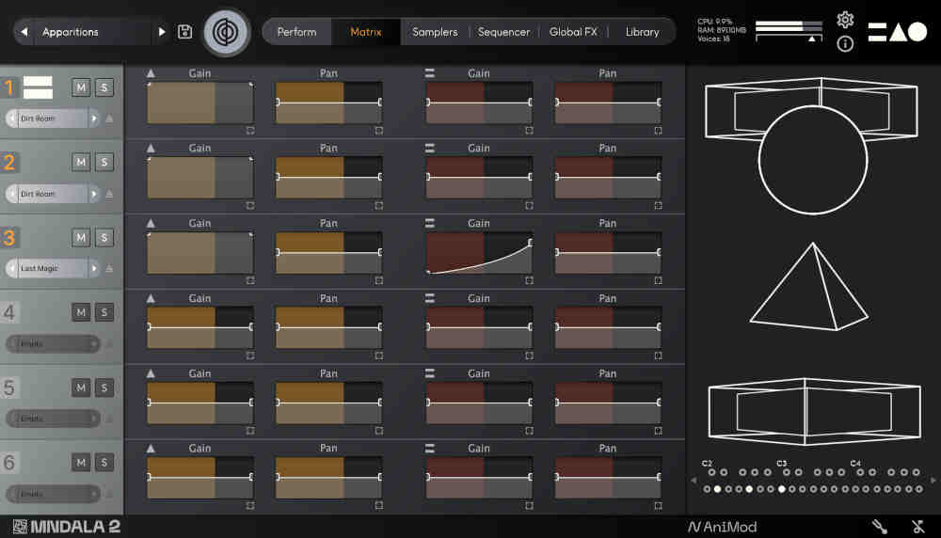
Task: Go to next preset after Apparitions
Action: click(162, 32)
